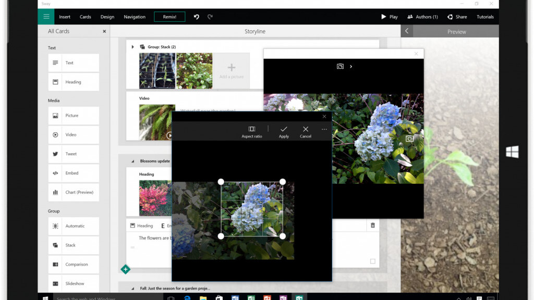
Task: Click camera icon at top of photo window
Action: pos(340,67)
